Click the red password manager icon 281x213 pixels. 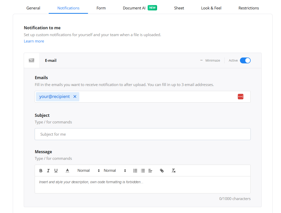tap(240, 96)
